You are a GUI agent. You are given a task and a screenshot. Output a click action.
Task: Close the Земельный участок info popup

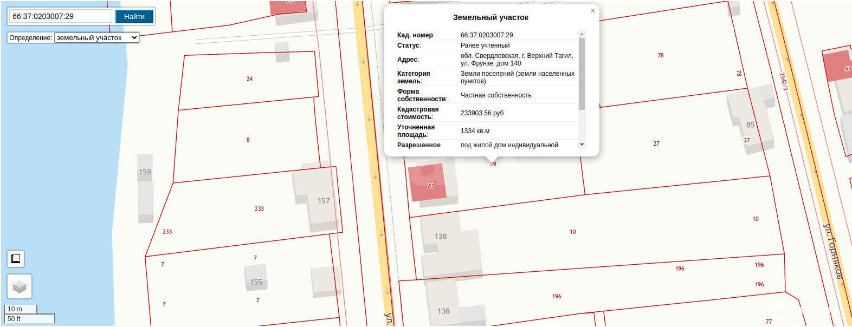point(592,11)
